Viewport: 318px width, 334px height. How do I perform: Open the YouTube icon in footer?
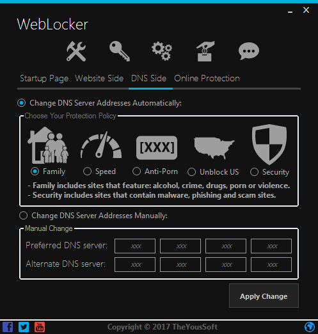(40, 327)
